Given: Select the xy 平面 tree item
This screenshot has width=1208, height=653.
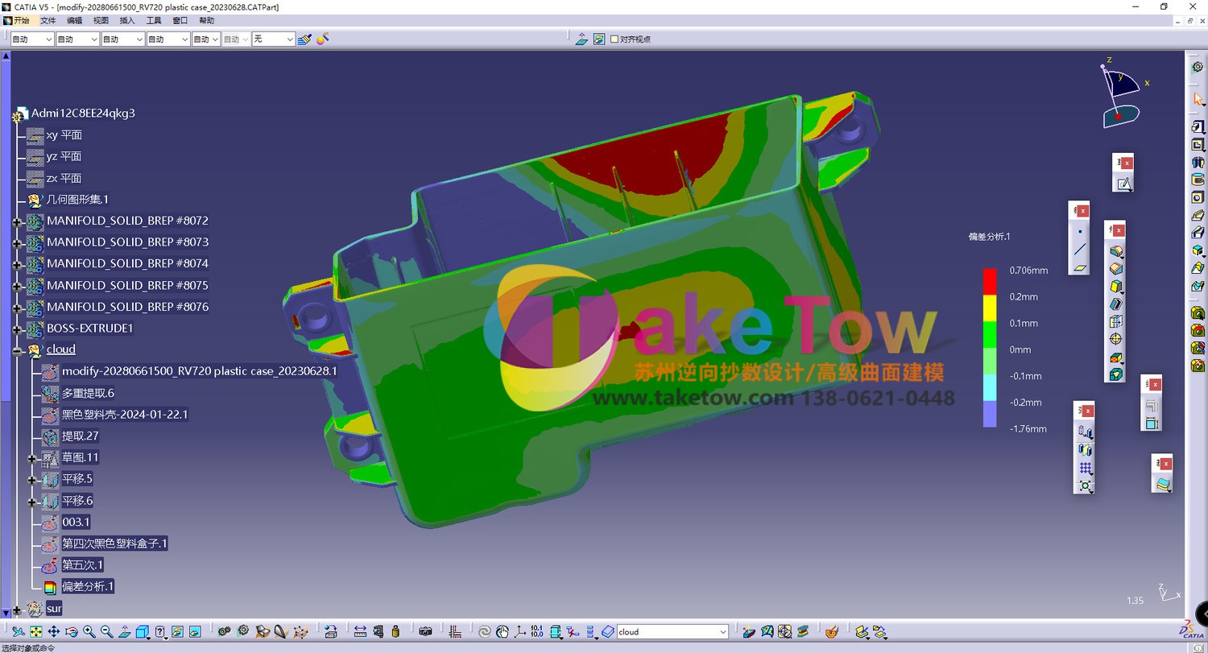Looking at the screenshot, I should [x=64, y=135].
